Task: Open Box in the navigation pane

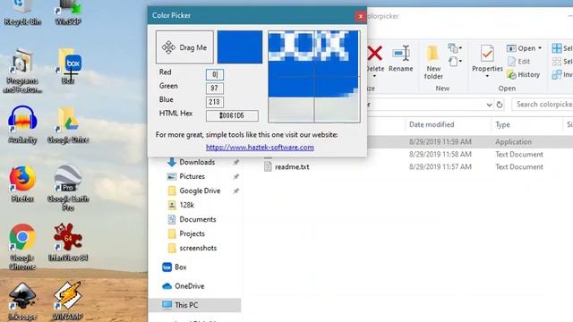Action: [174, 267]
